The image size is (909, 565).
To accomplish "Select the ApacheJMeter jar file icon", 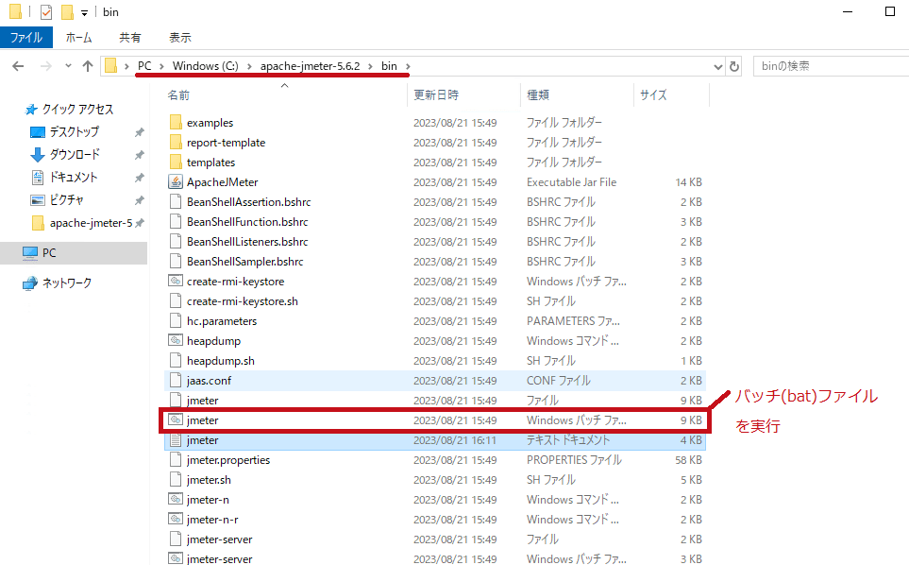I will (176, 181).
